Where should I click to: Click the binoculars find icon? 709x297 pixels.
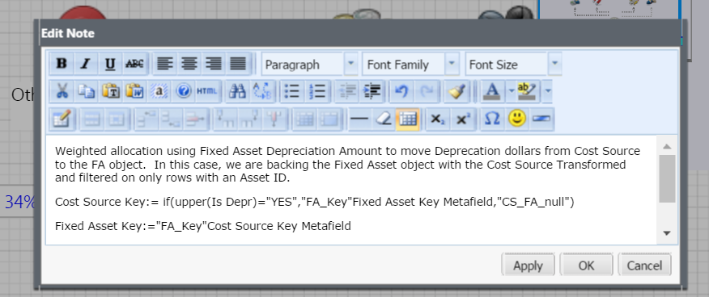tap(237, 91)
